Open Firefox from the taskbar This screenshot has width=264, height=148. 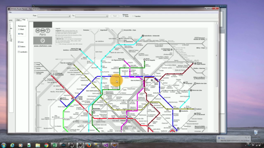89,145
